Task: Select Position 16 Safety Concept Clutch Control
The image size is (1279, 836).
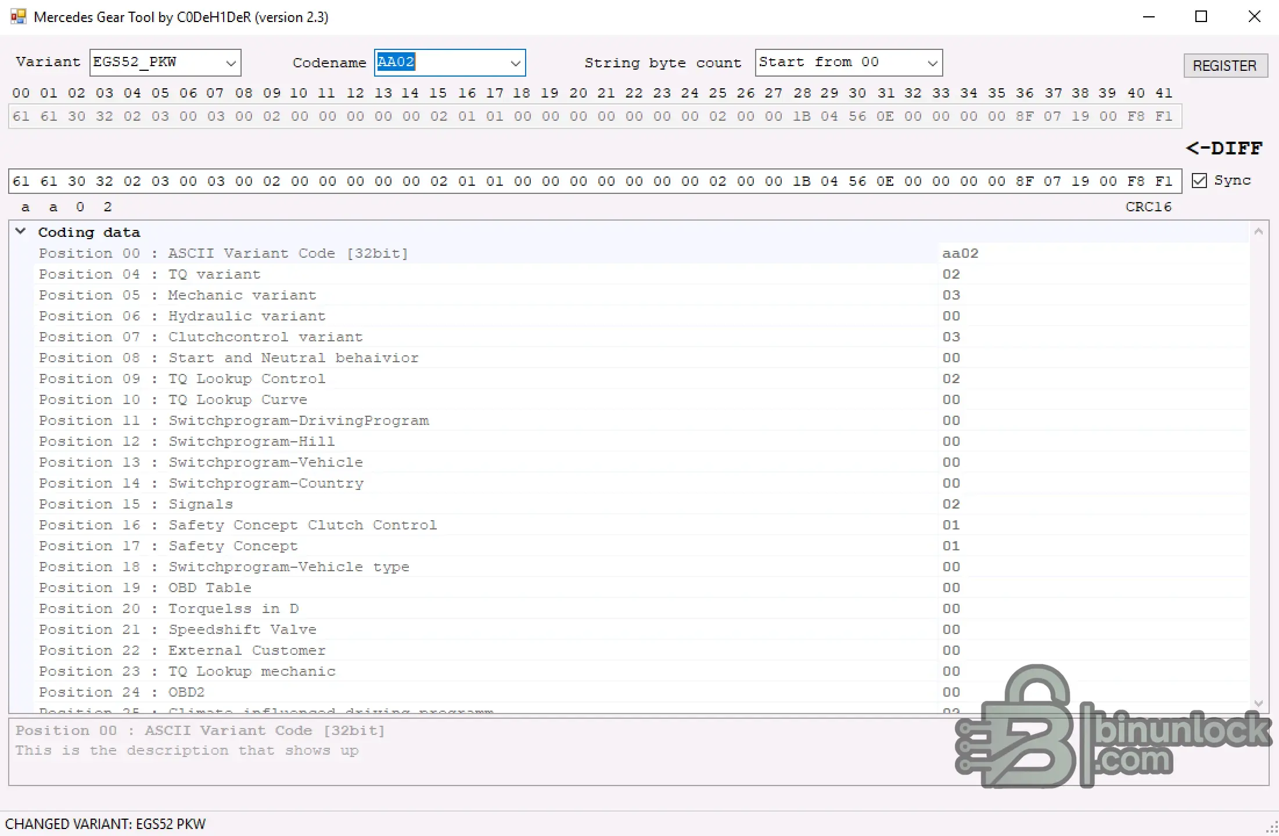Action: tap(641, 525)
